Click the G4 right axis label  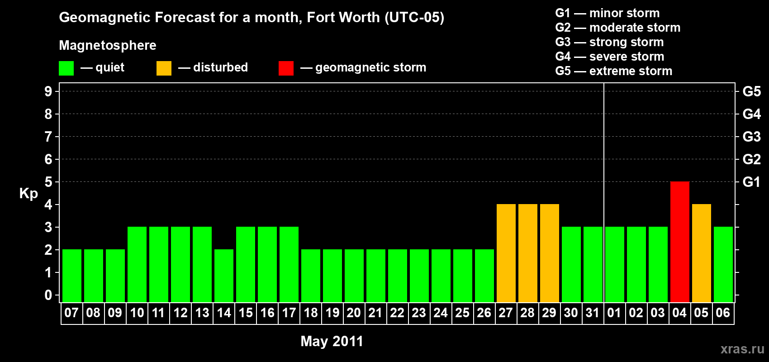pos(751,114)
